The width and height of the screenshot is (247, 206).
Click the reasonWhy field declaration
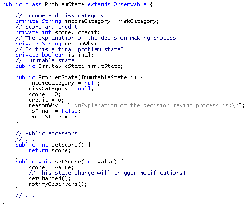[x=80, y=44]
